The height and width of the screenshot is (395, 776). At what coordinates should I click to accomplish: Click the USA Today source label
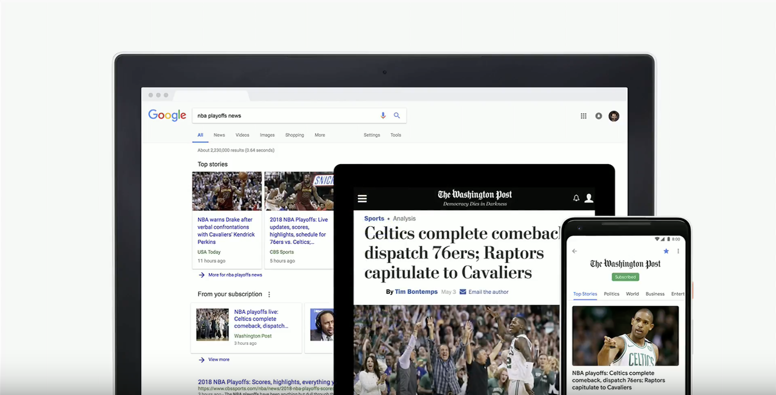click(x=209, y=252)
